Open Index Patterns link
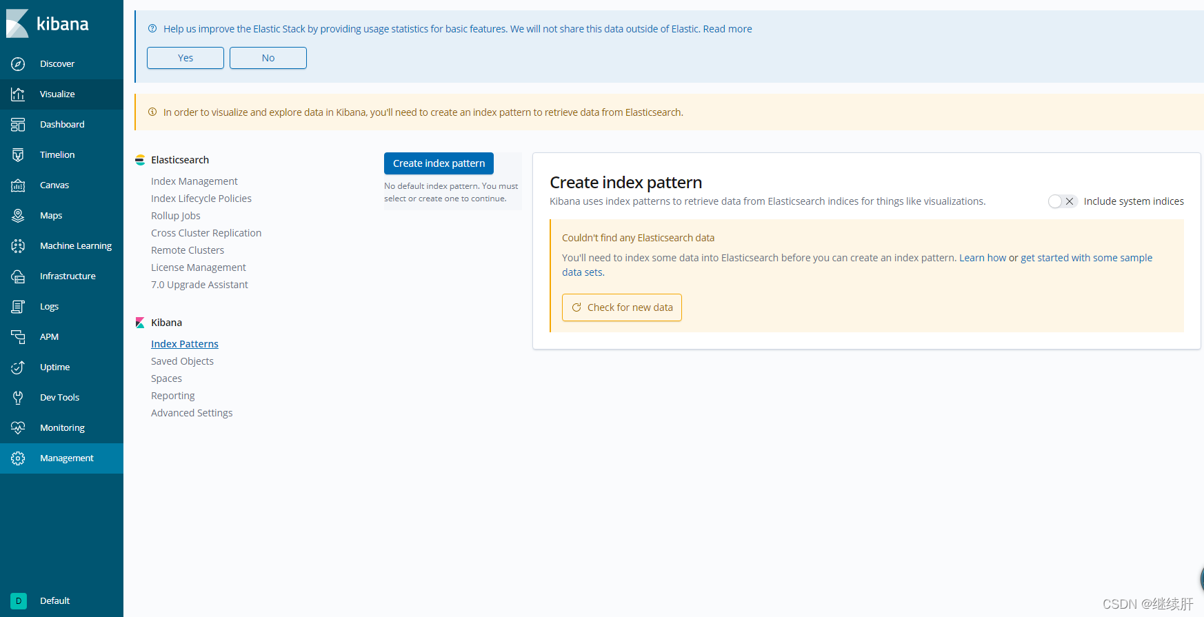This screenshot has width=1204, height=617. click(x=185, y=344)
